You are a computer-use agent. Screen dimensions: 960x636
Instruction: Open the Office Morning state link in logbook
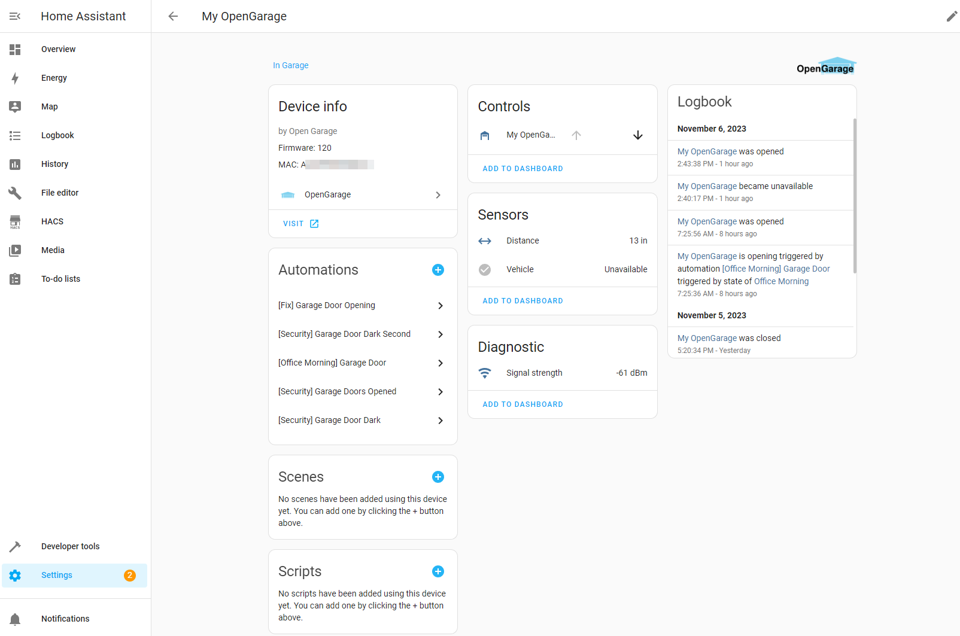point(781,281)
